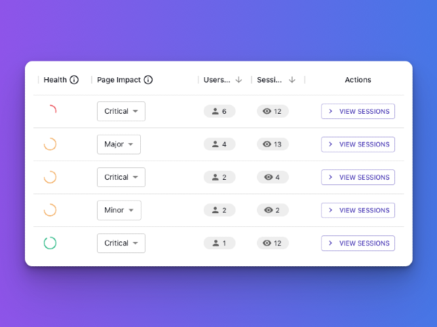
Task: Click the Users column header text
Action: tap(217, 80)
